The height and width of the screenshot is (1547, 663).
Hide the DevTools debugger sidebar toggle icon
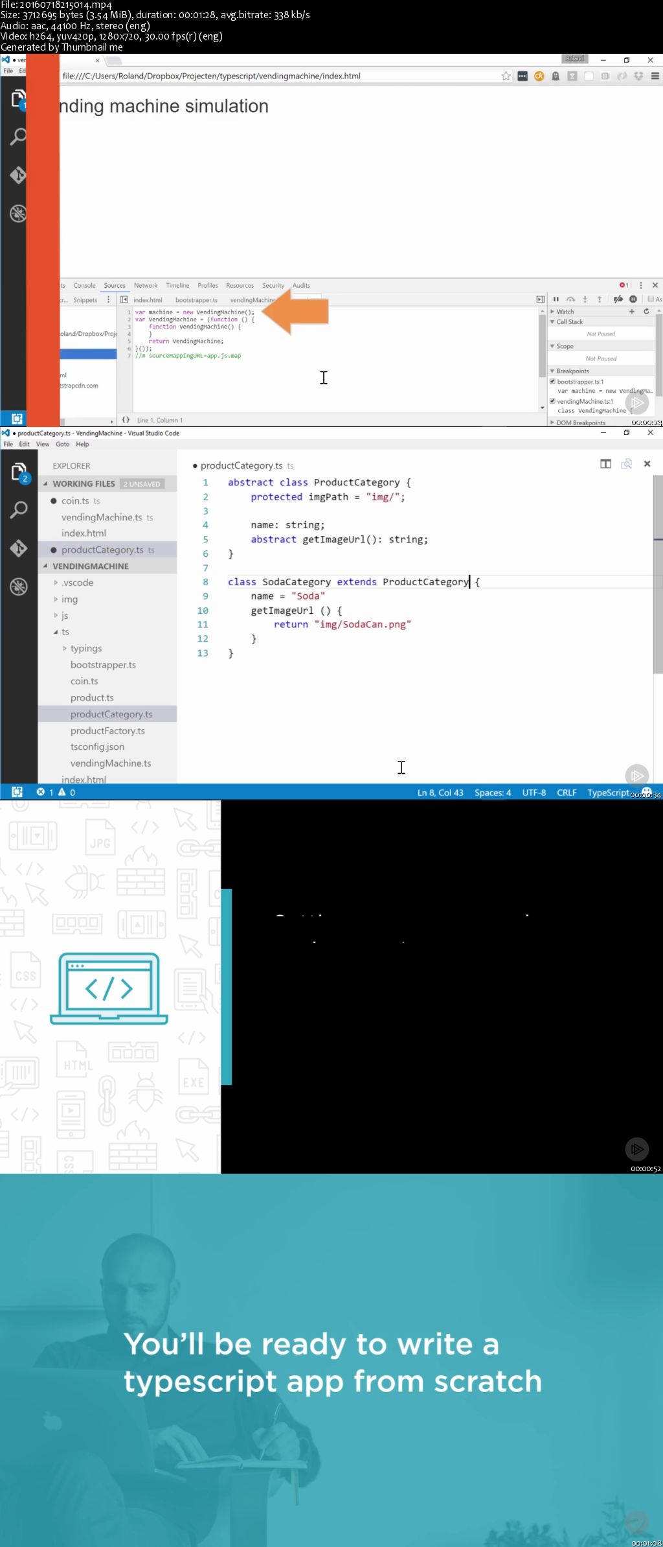tap(541, 300)
